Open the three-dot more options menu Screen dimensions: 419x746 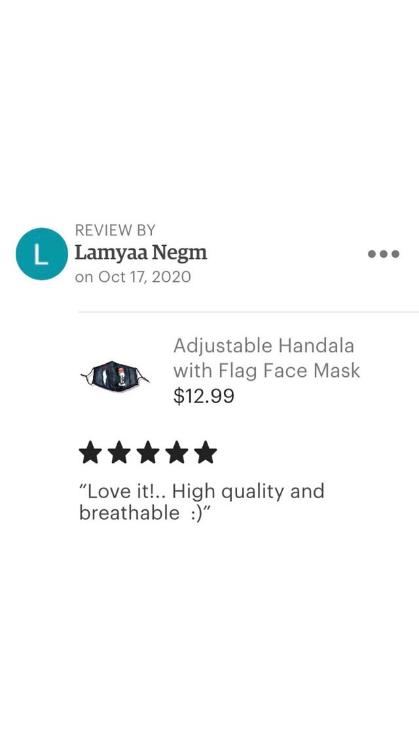point(384,254)
